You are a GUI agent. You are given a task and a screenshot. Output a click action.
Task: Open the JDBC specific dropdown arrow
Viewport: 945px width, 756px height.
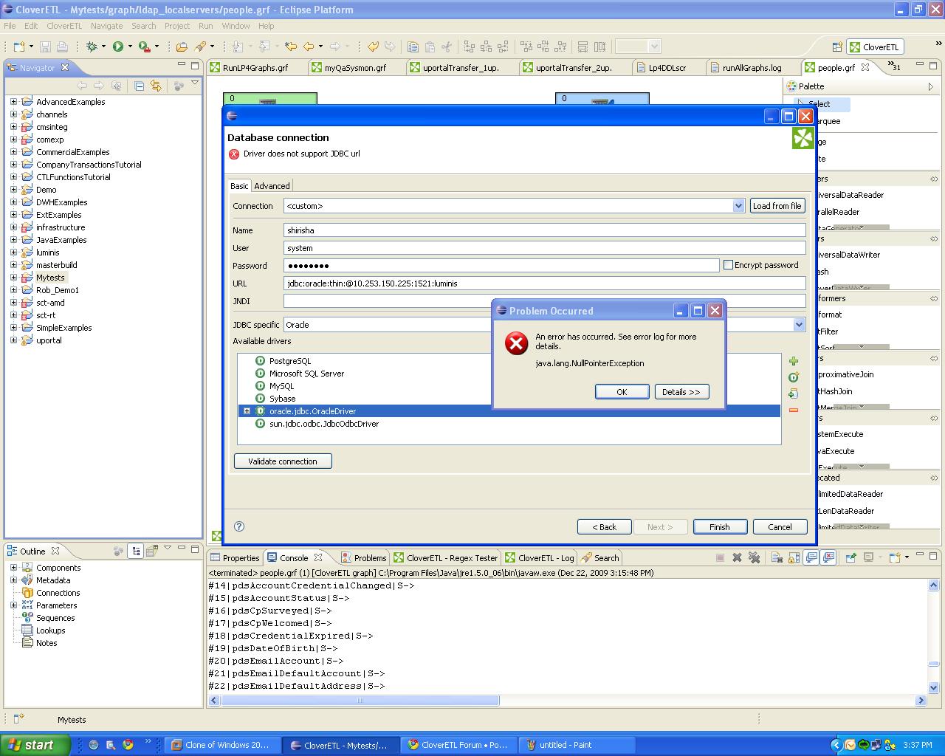(799, 325)
